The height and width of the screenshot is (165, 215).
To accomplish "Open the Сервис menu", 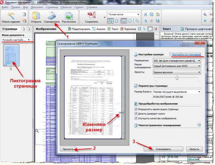I will [x=79, y=7].
